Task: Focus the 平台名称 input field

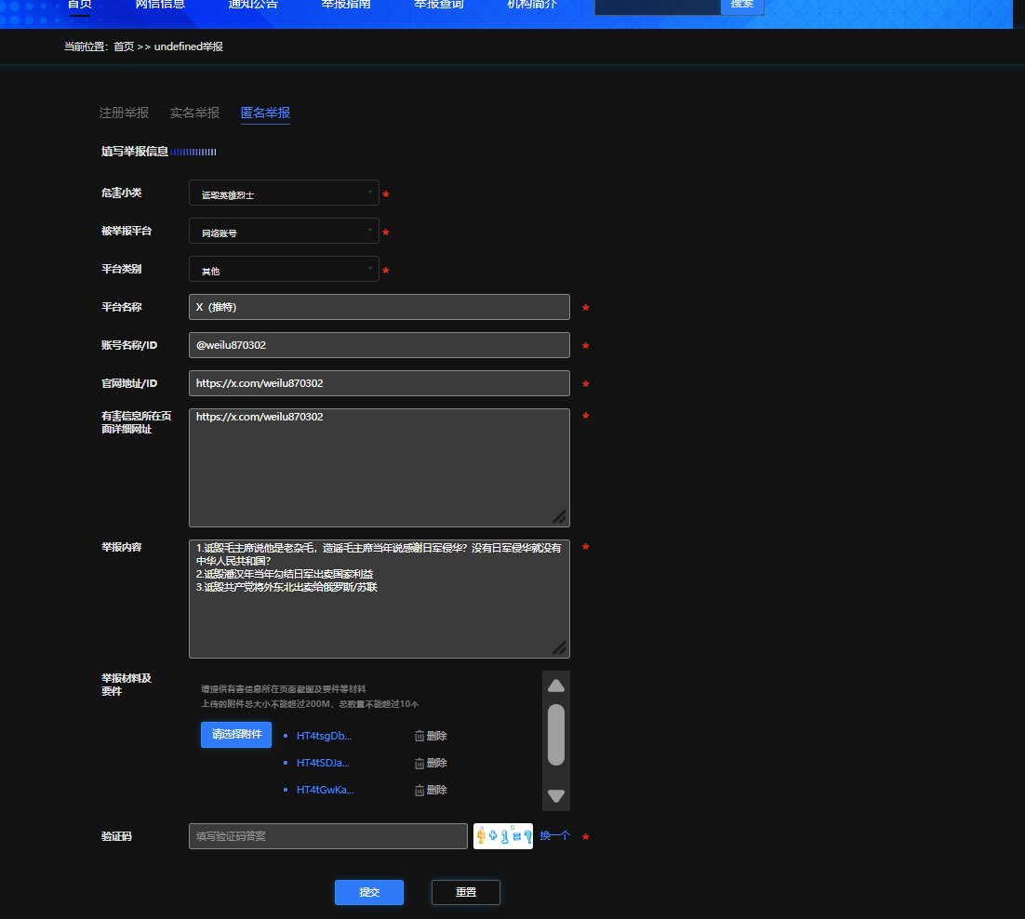Action: (x=379, y=307)
